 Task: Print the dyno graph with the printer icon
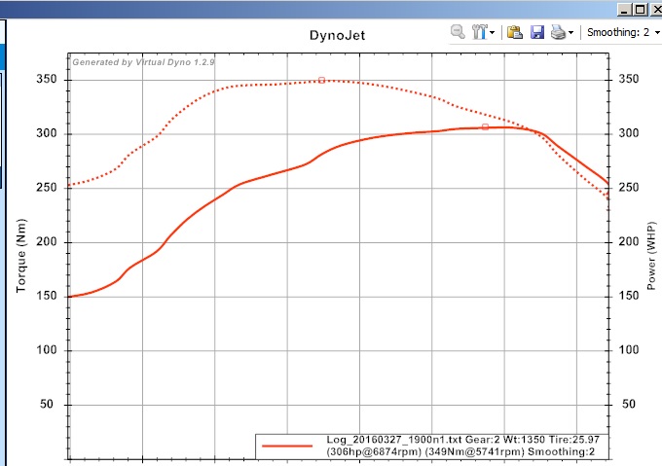[558, 32]
